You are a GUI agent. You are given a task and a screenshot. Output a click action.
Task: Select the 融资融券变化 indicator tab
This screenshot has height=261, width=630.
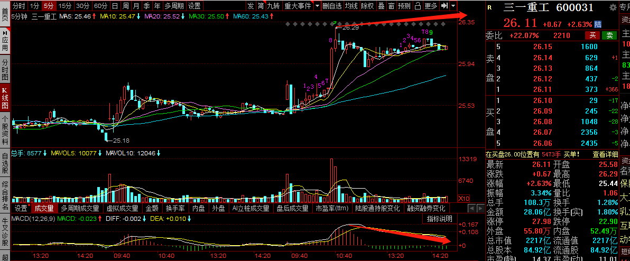[x=427, y=208]
